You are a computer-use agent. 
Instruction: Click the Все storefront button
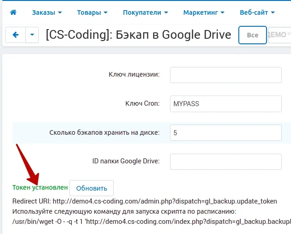[253, 35]
